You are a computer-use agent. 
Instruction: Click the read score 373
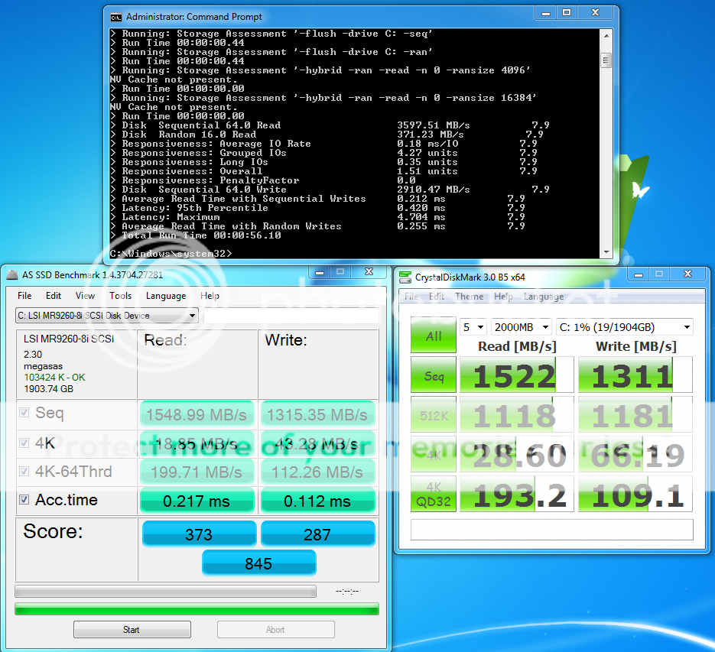click(x=200, y=534)
